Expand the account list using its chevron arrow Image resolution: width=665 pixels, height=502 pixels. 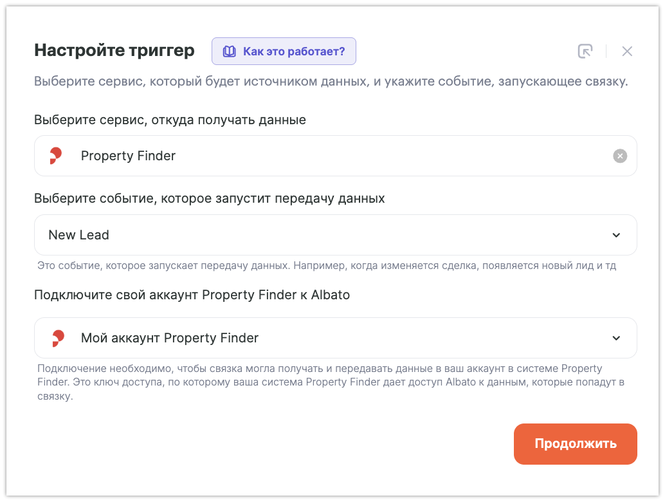(x=616, y=338)
